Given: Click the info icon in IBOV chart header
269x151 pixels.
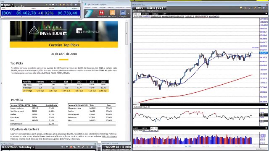Looking at the screenshot, I should (264, 8).
